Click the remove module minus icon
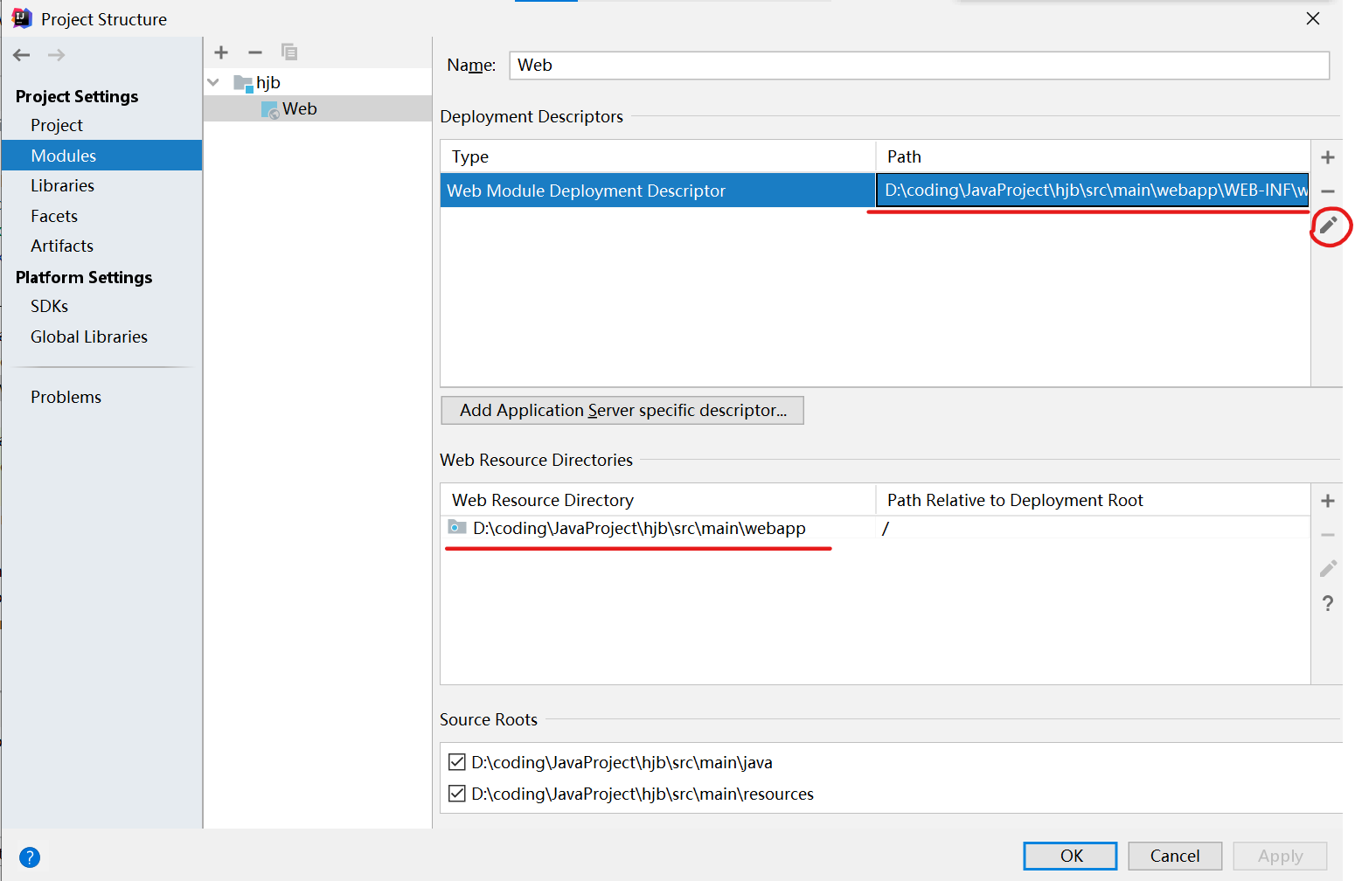The width and height of the screenshot is (1355, 881). 255,52
